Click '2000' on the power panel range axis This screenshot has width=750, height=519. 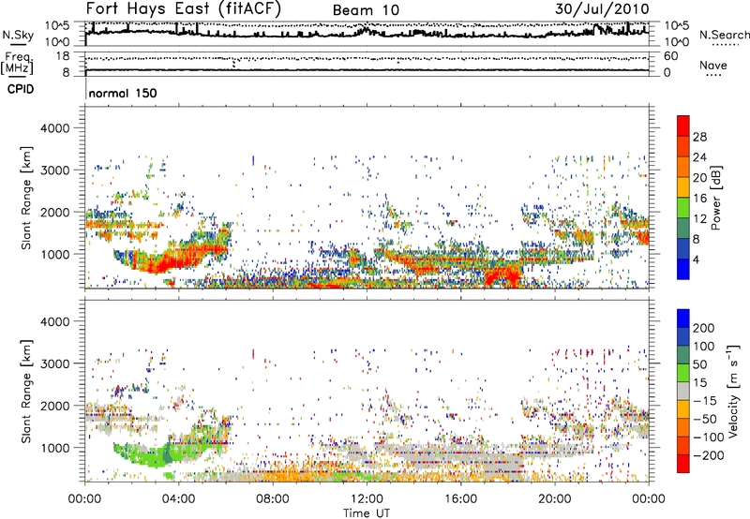pos(54,212)
